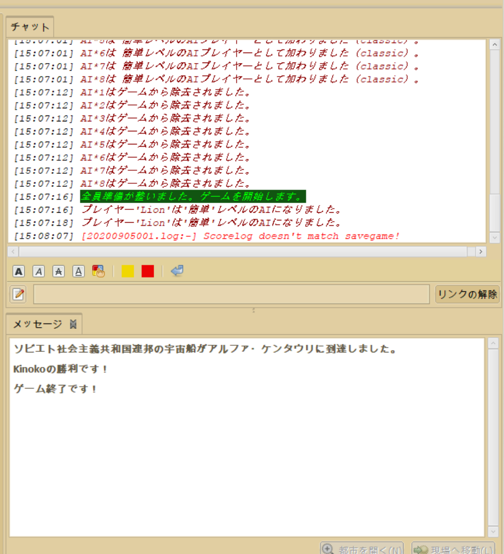Apply strikethrough formatting in chat toolbar

tap(58, 271)
